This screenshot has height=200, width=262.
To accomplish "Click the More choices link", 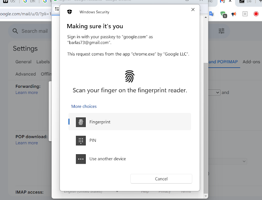I will [x=84, y=106].
